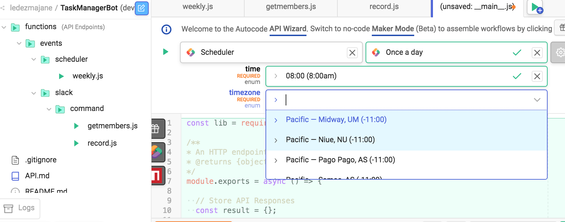Click the Once a day confirm checkmark
Screen dimensions: 565x222
coord(517,52)
